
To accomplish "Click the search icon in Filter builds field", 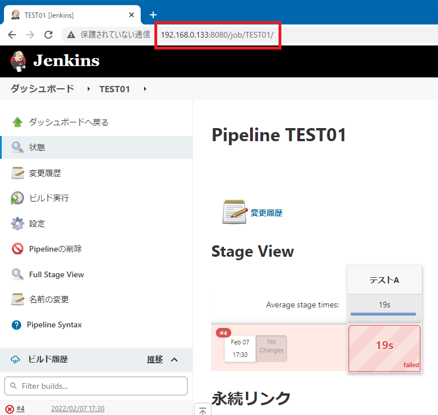I will [13, 385].
